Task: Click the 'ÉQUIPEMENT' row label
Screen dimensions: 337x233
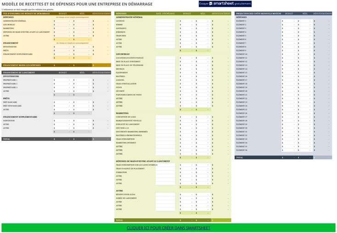Action: point(122,72)
